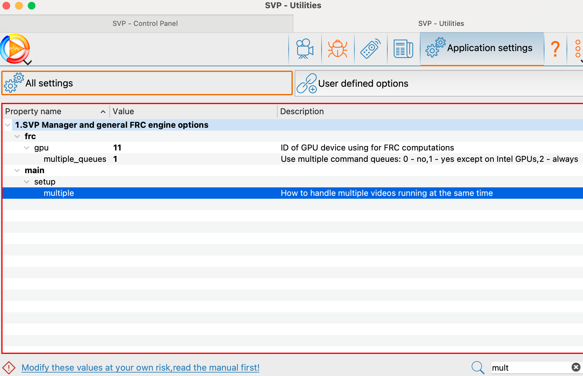The width and height of the screenshot is (583, 376).
Task: Clear the search field text
Action: tap(576, 367)
